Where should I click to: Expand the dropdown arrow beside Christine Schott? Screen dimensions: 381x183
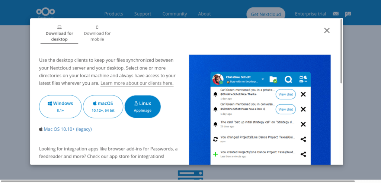pyautogui.click(x=263, y=79)
